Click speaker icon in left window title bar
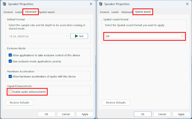This screenshot has width=192, height=119. point(4,4)
